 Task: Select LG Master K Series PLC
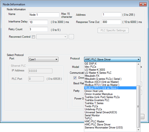(x=110, y=73)
